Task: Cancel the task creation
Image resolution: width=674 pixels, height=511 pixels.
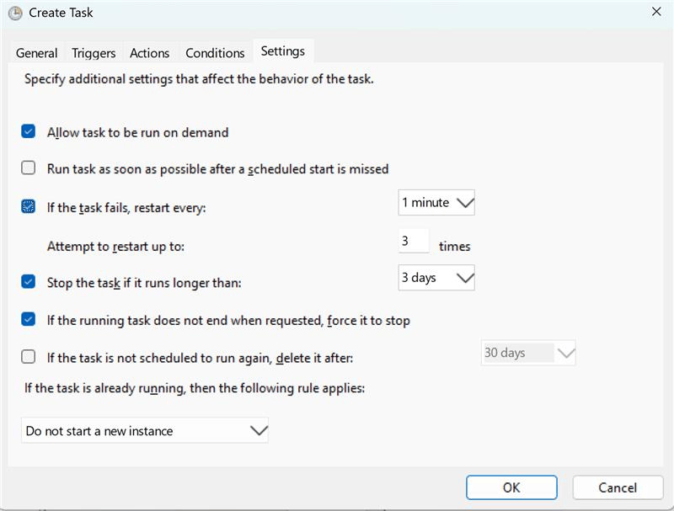Action: (x=618, y=487)
